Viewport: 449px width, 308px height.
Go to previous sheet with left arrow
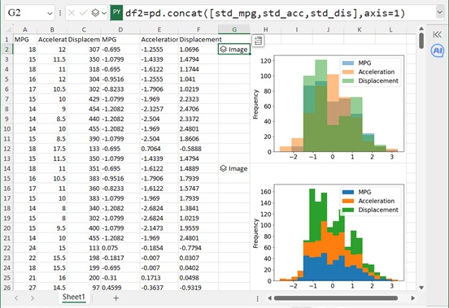16,298
